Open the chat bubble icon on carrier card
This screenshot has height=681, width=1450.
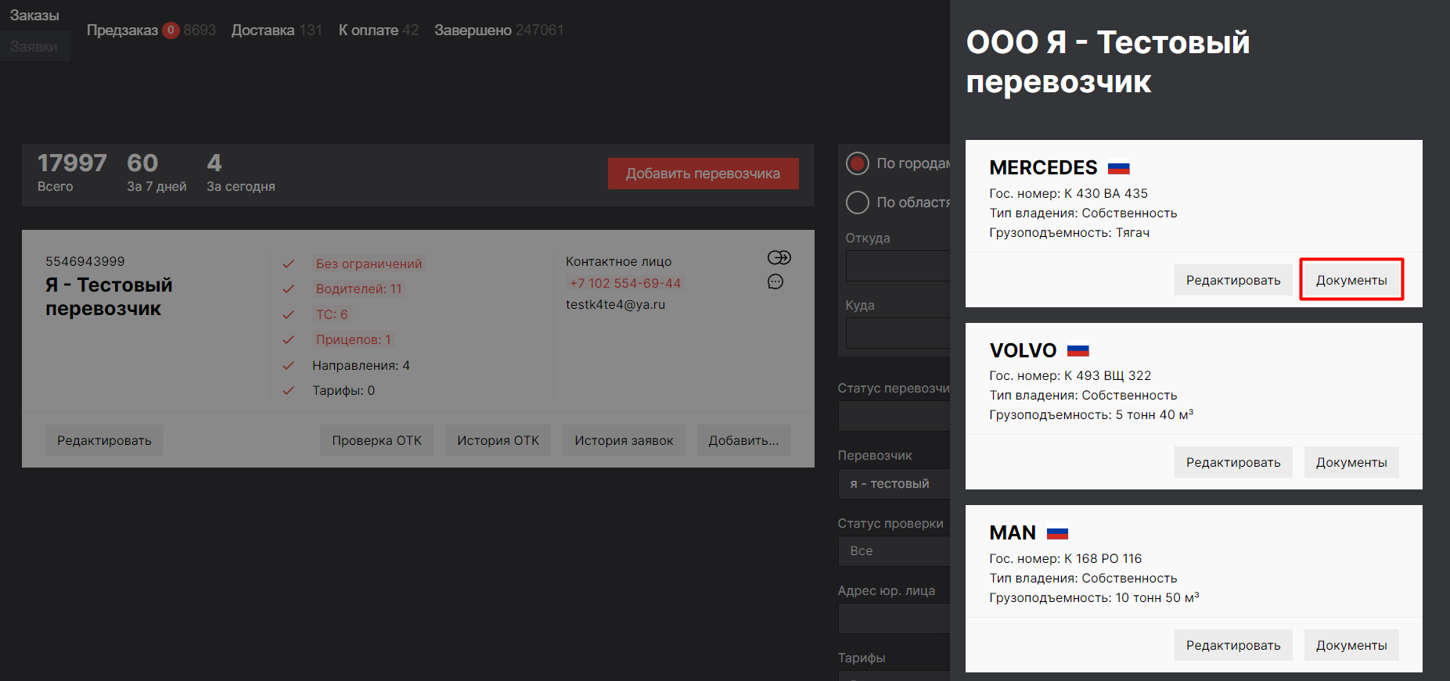point(775,281)
